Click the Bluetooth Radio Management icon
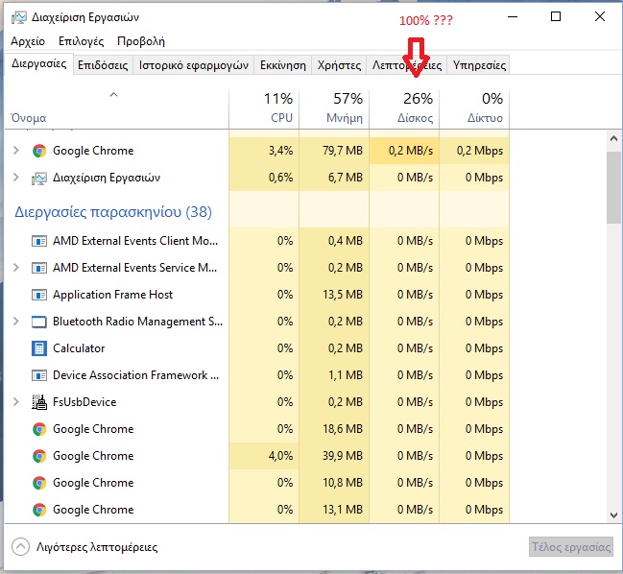 [x=39, y=322]
